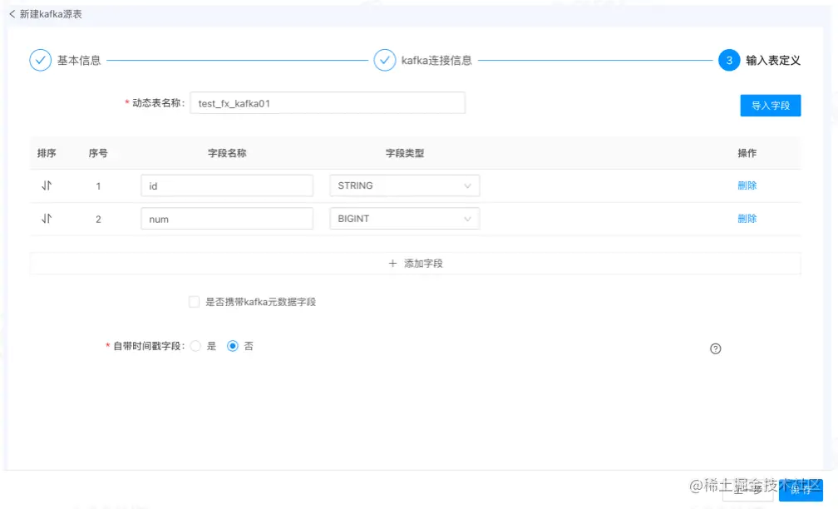
Task: Delete the num field row via 删除
Action: click(x=747, y=219)
